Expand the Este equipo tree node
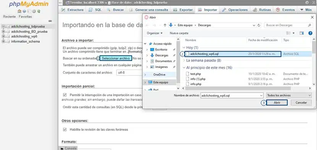317x150 pixels. pos(146,82)
